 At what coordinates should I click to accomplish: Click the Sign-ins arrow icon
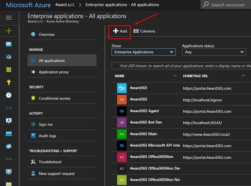(33, 124)
